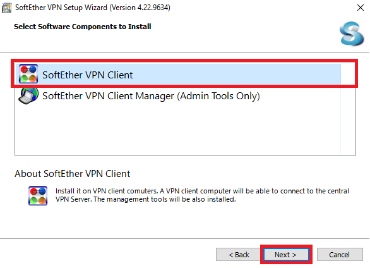Close the setup wizard window

point(361,8)
